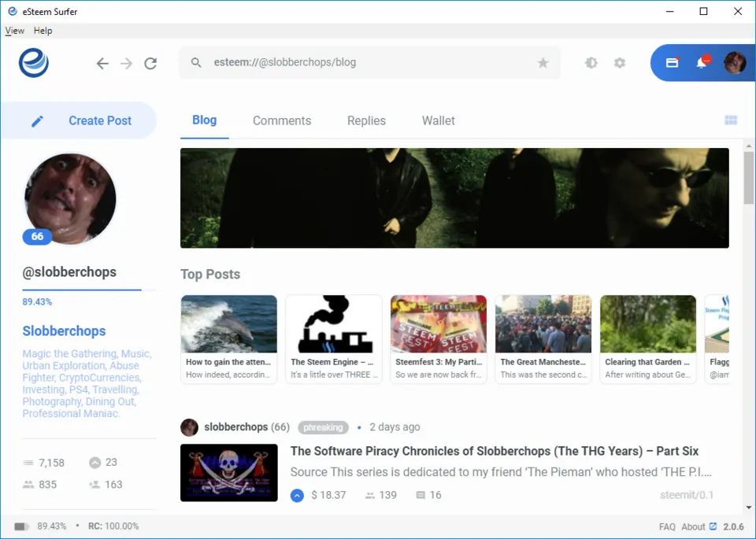Open settings gear icon
756x539 pixels.
620,63
